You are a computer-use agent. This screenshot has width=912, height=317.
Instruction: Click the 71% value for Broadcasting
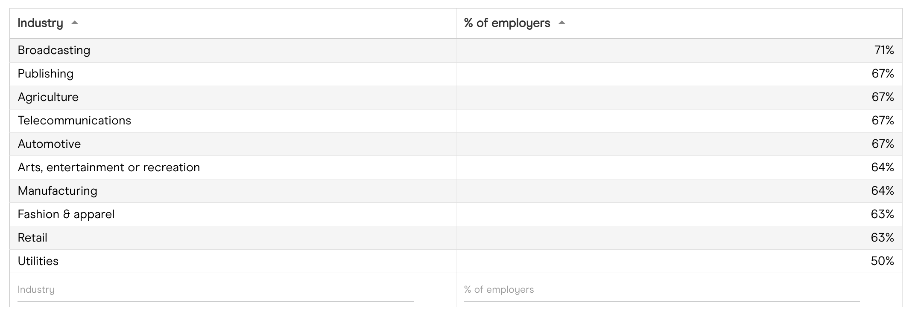884,50
